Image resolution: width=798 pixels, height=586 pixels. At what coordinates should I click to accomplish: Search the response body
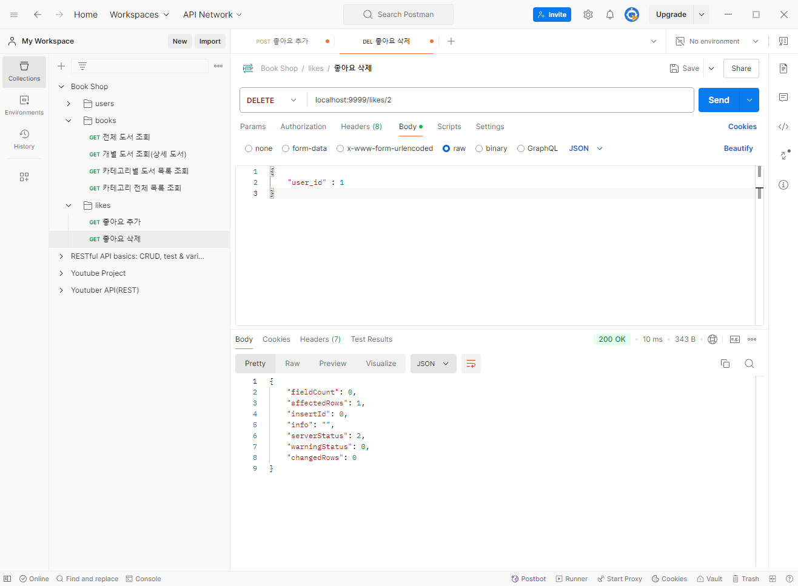click(749, 364)
